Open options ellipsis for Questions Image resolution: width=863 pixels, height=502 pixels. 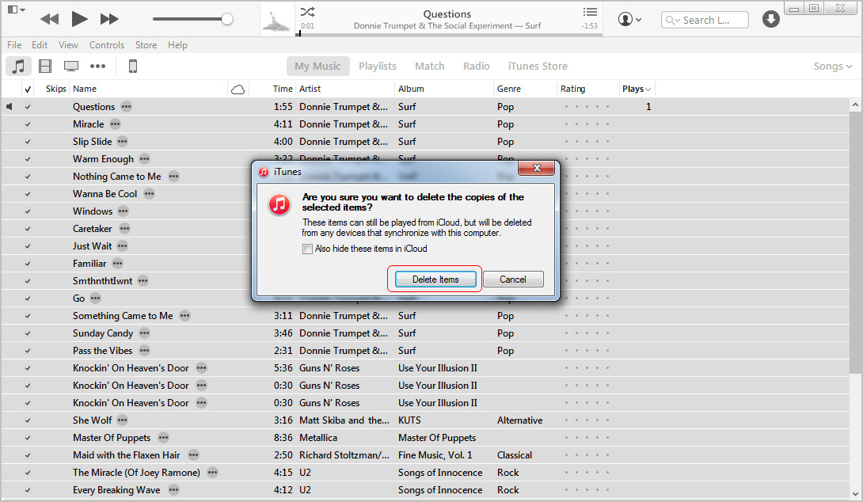(x=126, y=107)
